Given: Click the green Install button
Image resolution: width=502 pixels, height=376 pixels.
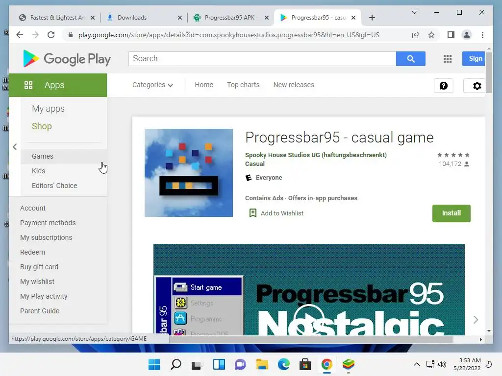Looking at the screenshot, I should pos(451,213).
